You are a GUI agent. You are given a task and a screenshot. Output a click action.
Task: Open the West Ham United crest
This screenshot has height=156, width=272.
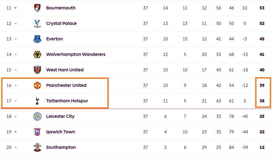click(x=37, y=70)
